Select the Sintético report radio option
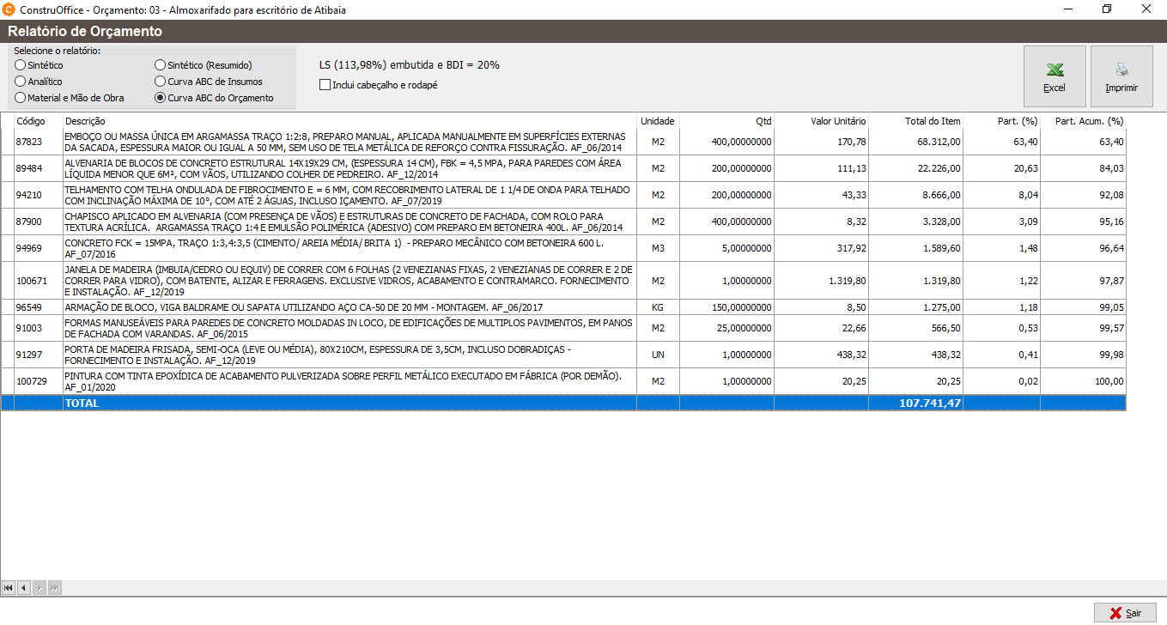 (x=39, y=65)
